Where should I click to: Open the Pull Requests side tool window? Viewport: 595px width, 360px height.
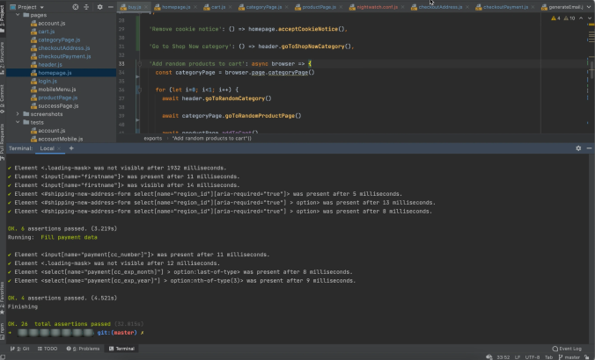pyautogui.click(x=3, y=141)
